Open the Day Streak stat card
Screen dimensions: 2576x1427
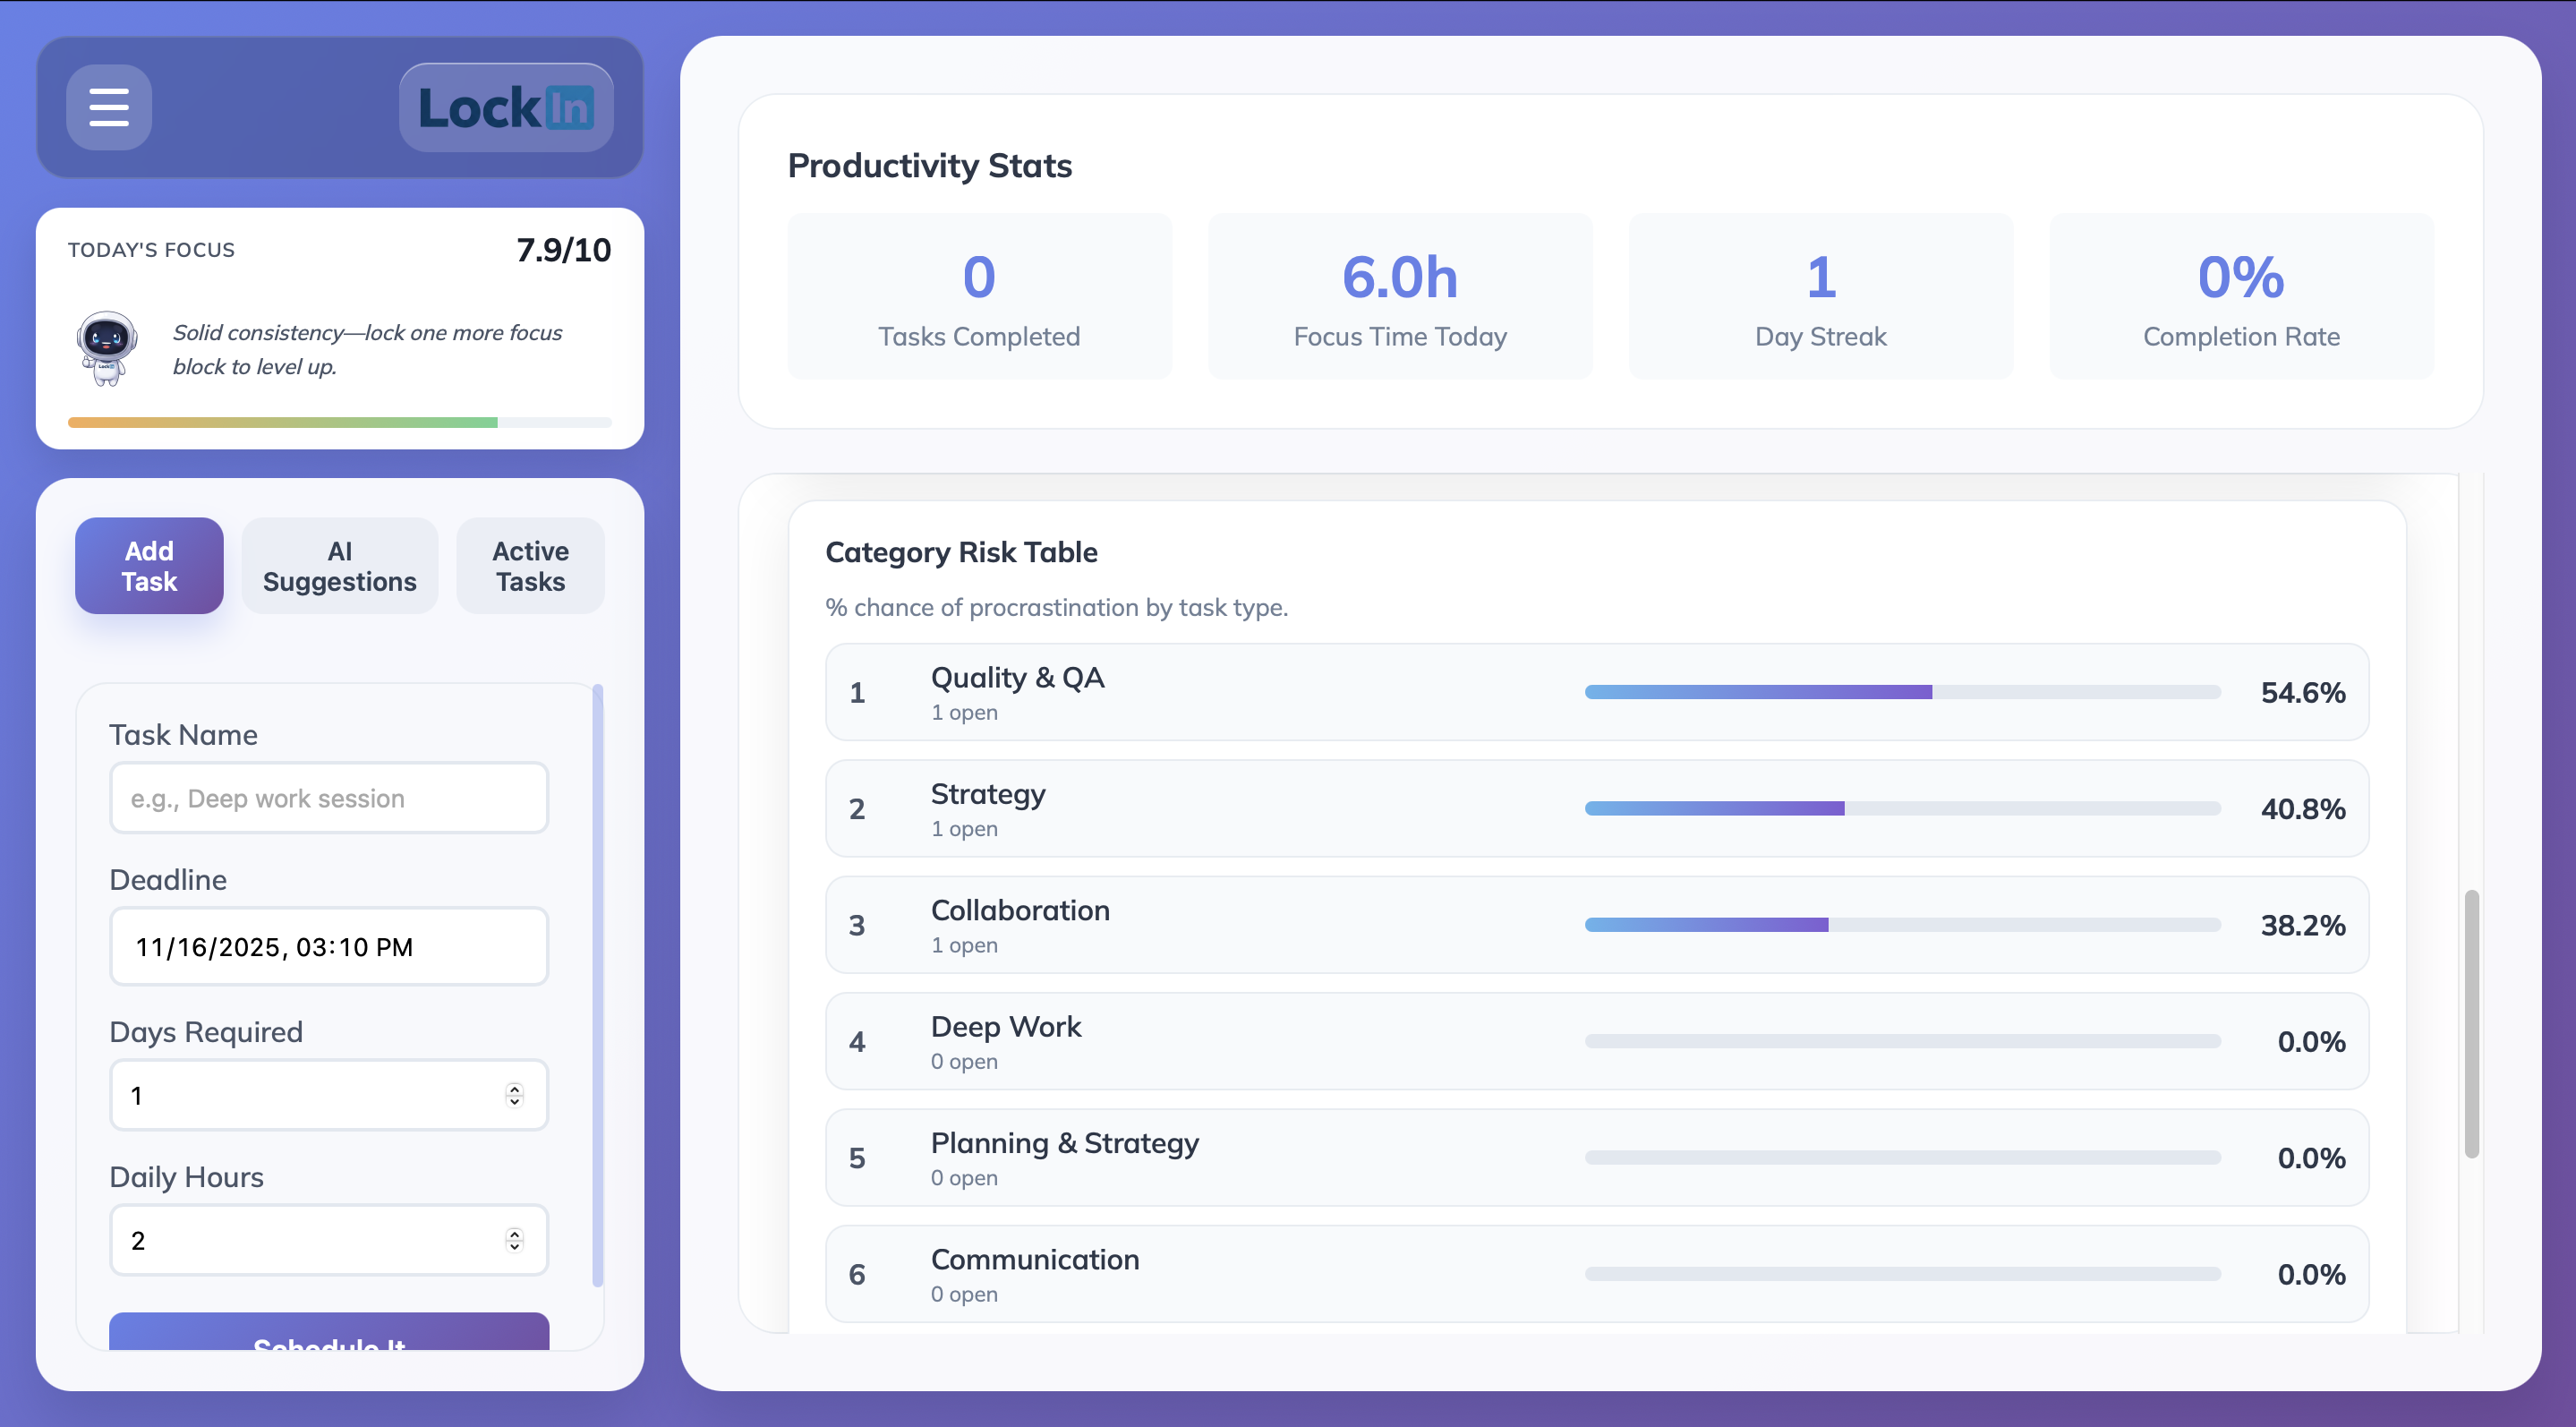pos(1820,297)
